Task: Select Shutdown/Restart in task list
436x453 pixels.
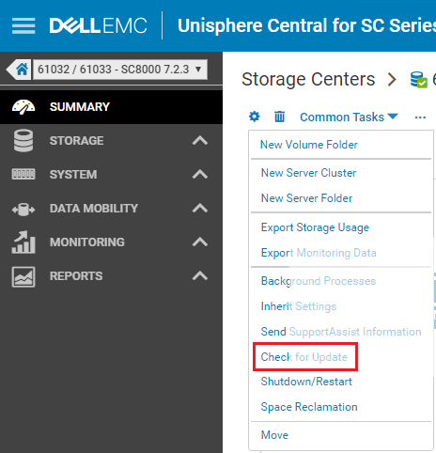Action: click(306, 382)
